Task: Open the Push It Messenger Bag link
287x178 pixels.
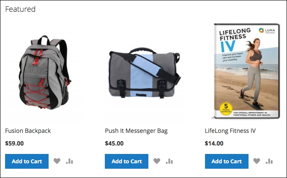Action: (x=136, y=131)
